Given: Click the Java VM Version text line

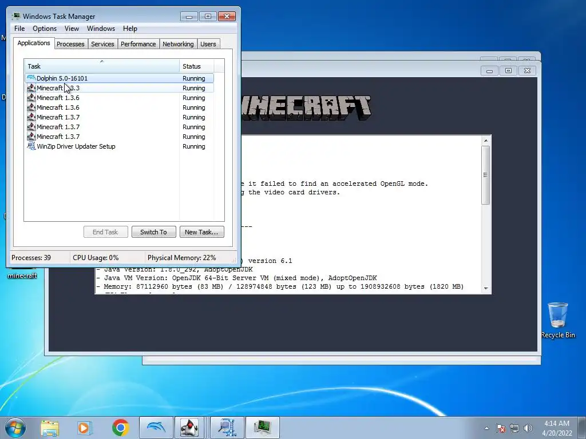Looking at the screenshot, I should [x=237, y=278].
